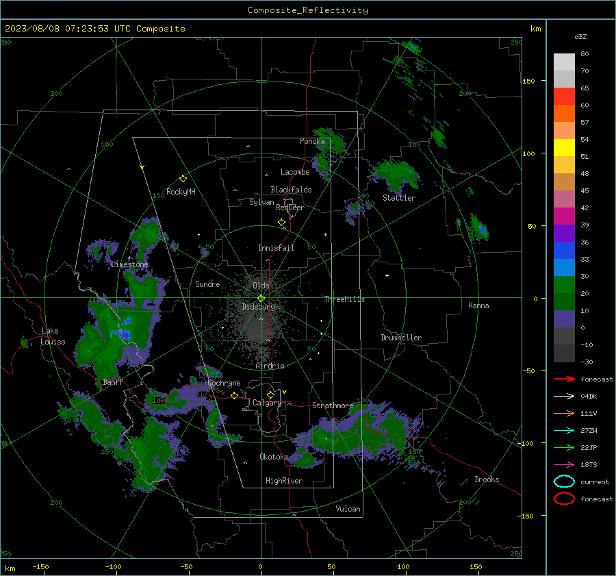This screenshot has height=576, width=616.
Task: Click the Olds town label
Action: coord(261,286)
